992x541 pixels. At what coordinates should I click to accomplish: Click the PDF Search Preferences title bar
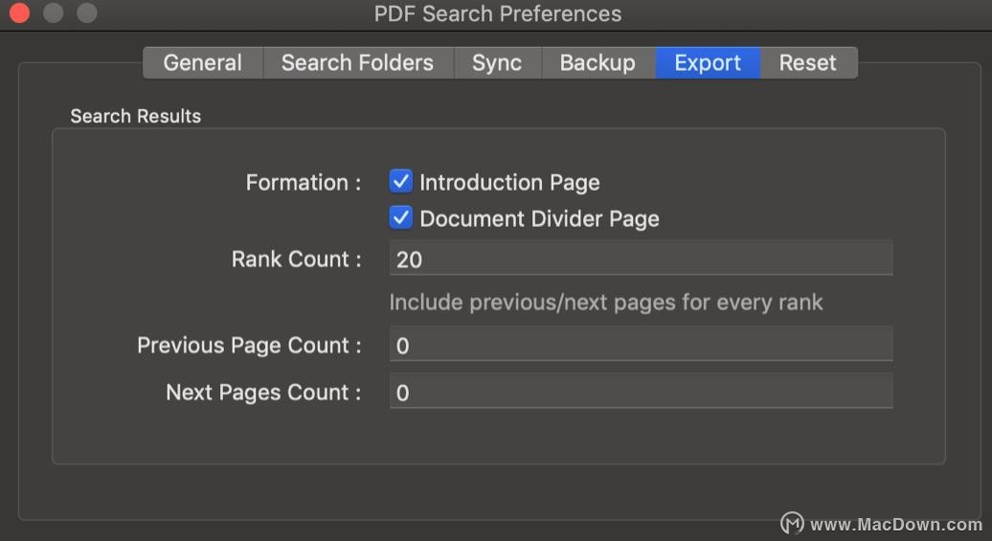pyautogui.click(x=497, y=14)
